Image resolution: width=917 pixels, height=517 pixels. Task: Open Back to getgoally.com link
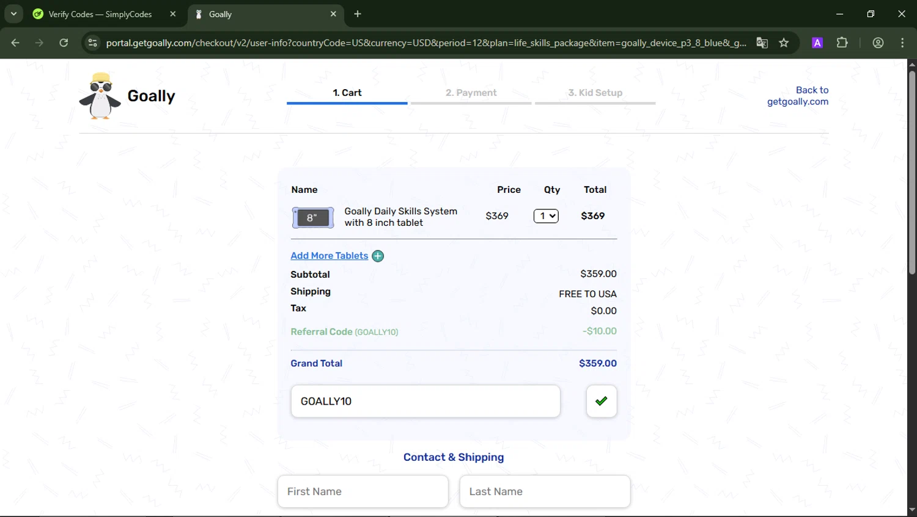[x=798, y=96]
